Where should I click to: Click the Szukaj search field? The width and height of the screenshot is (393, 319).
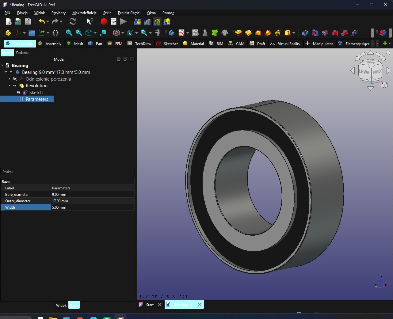click(67, 172)
